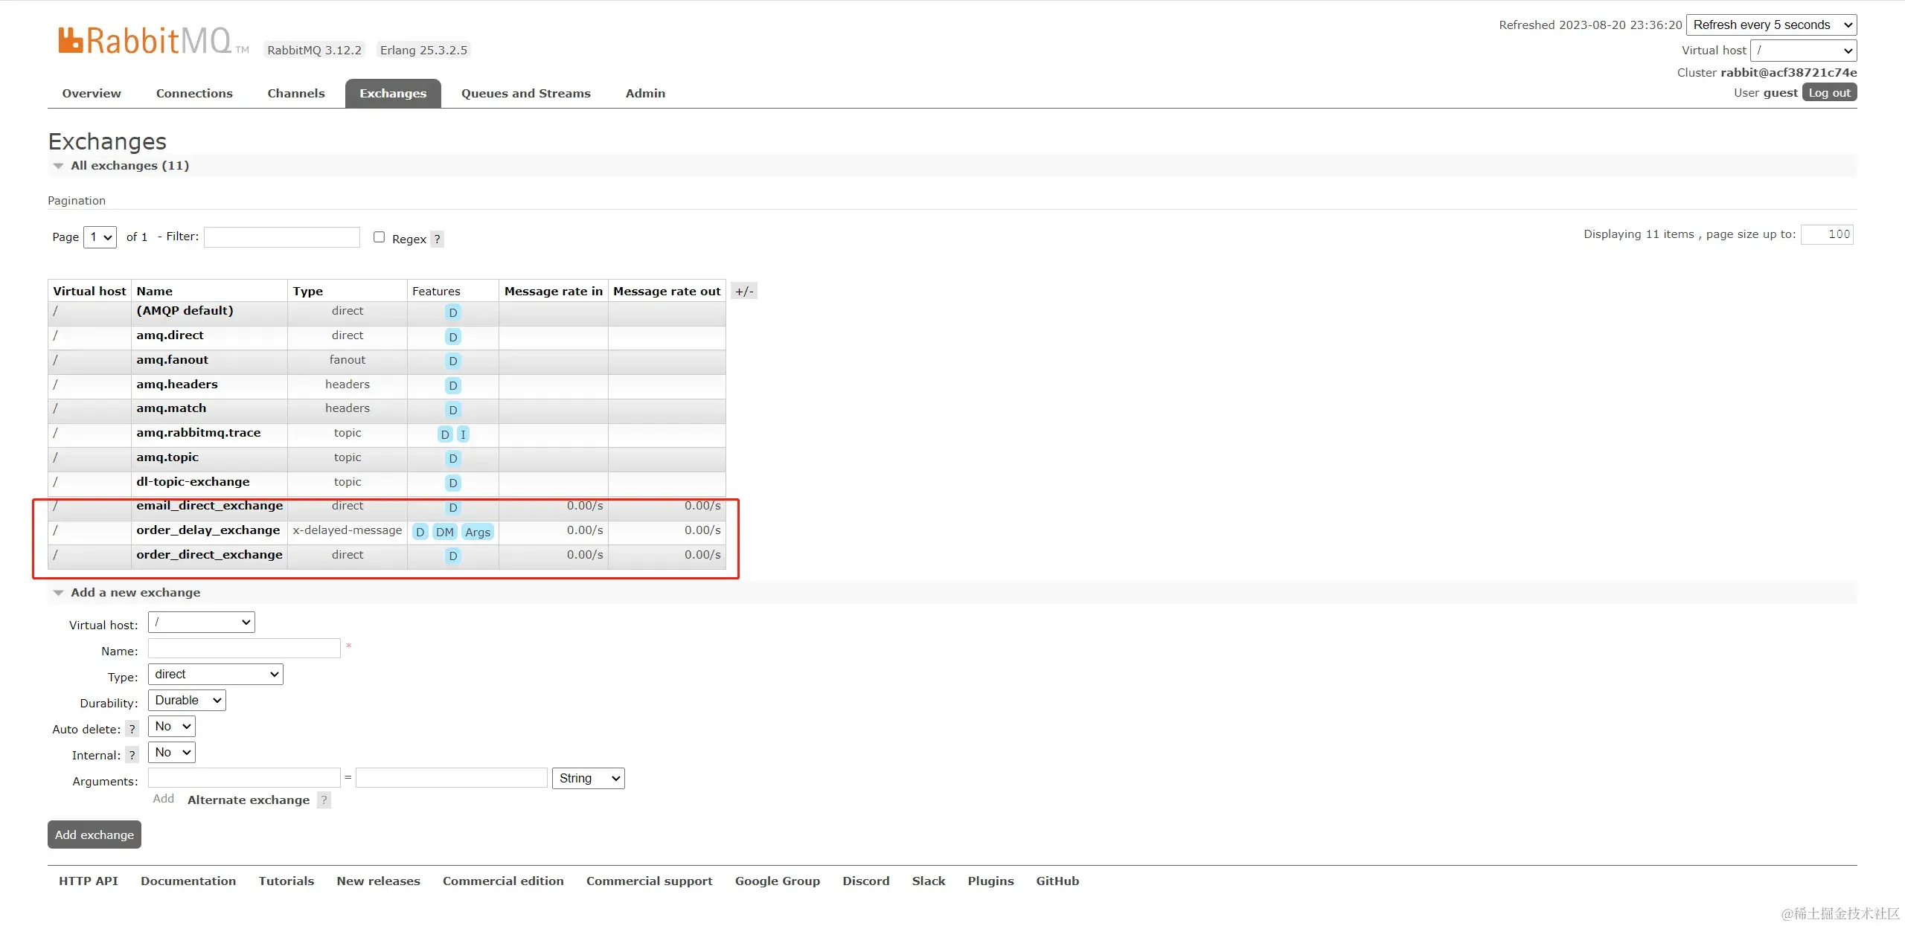Open the exchange Type dropdown
The height and width of the screenshot is (926, 1905).
[215, 675]
